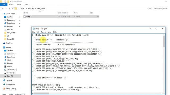Select Quick access in navigation pane

pyautogui.click(x=10, y=14)
